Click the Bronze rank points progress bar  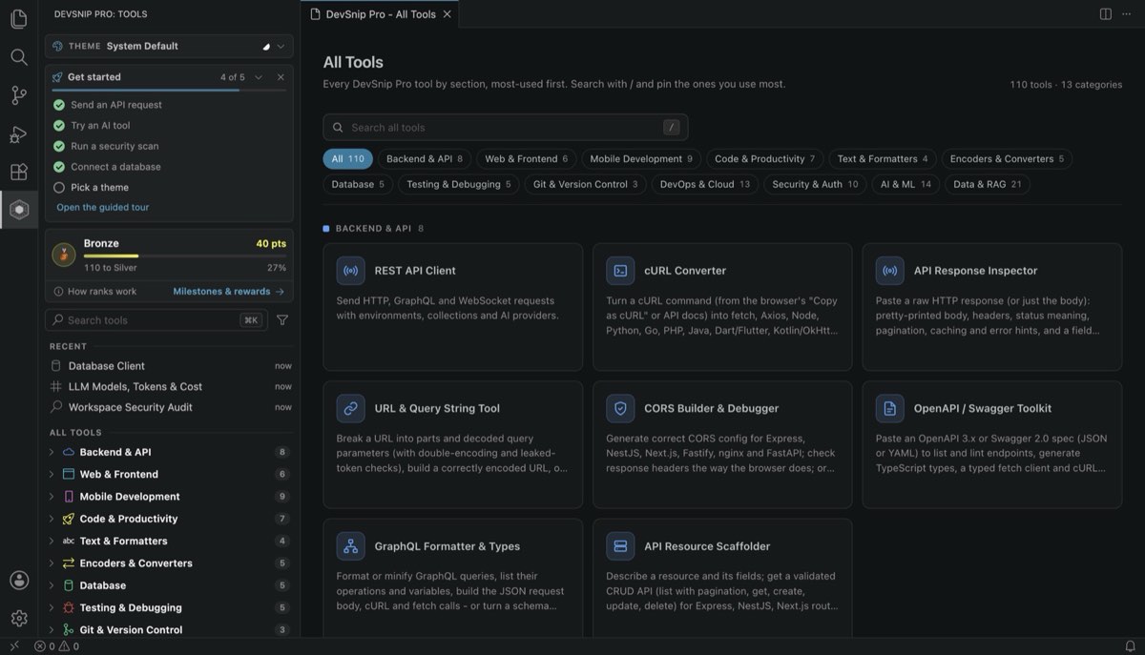[185, 256]
